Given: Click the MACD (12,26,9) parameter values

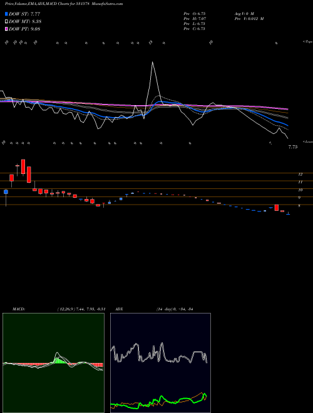Looking at the screenshot, I should pyautogui.click(x=81, y=309).
